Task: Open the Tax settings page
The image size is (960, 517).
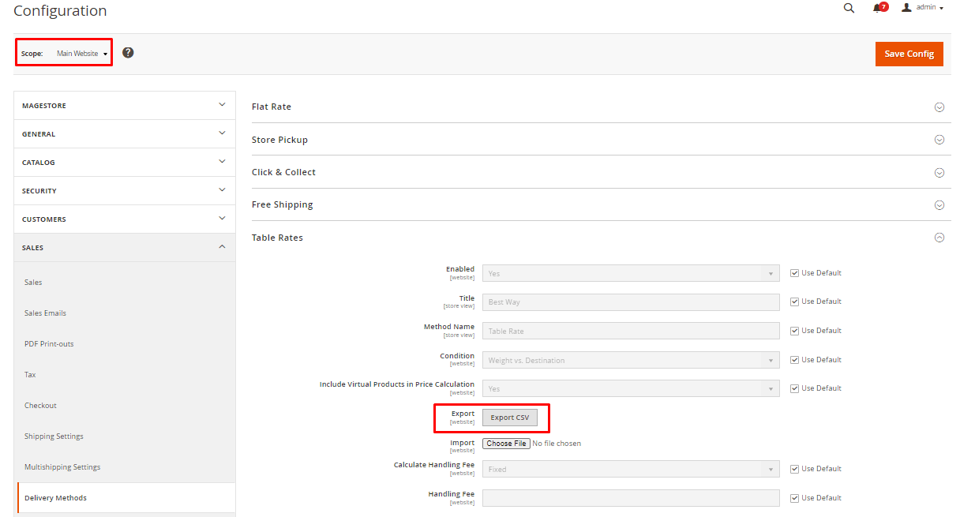Action: (30, 374)
